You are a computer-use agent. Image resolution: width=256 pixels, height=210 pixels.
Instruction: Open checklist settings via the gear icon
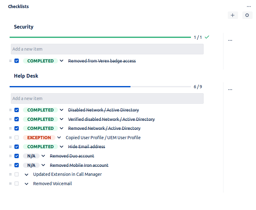247,15
